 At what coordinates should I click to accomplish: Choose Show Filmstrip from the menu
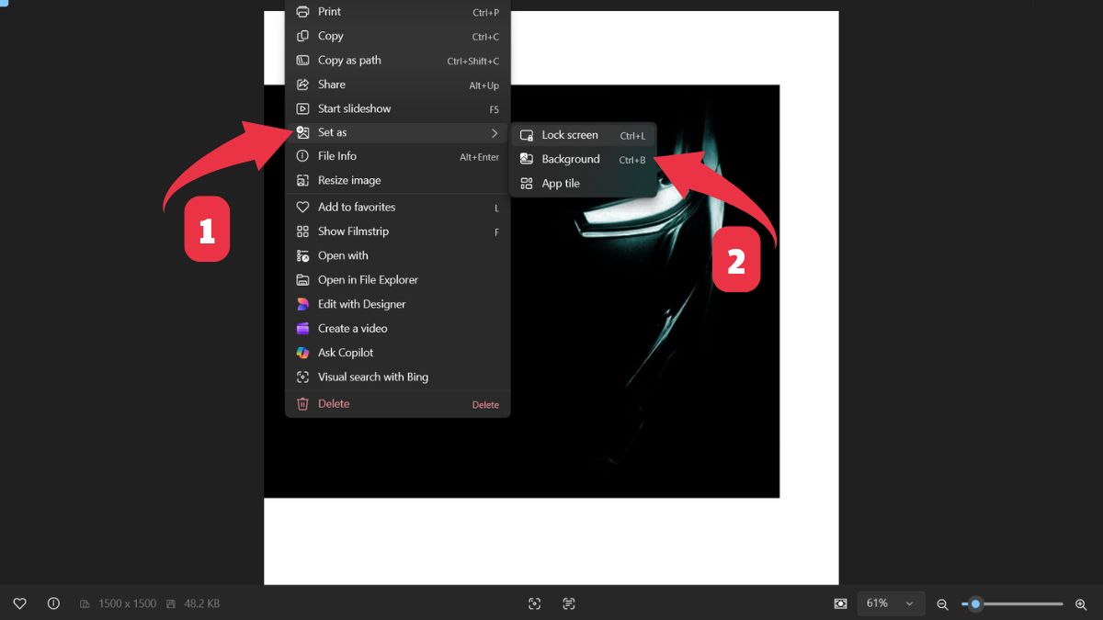pyautogui.click(x=397, y=231)
